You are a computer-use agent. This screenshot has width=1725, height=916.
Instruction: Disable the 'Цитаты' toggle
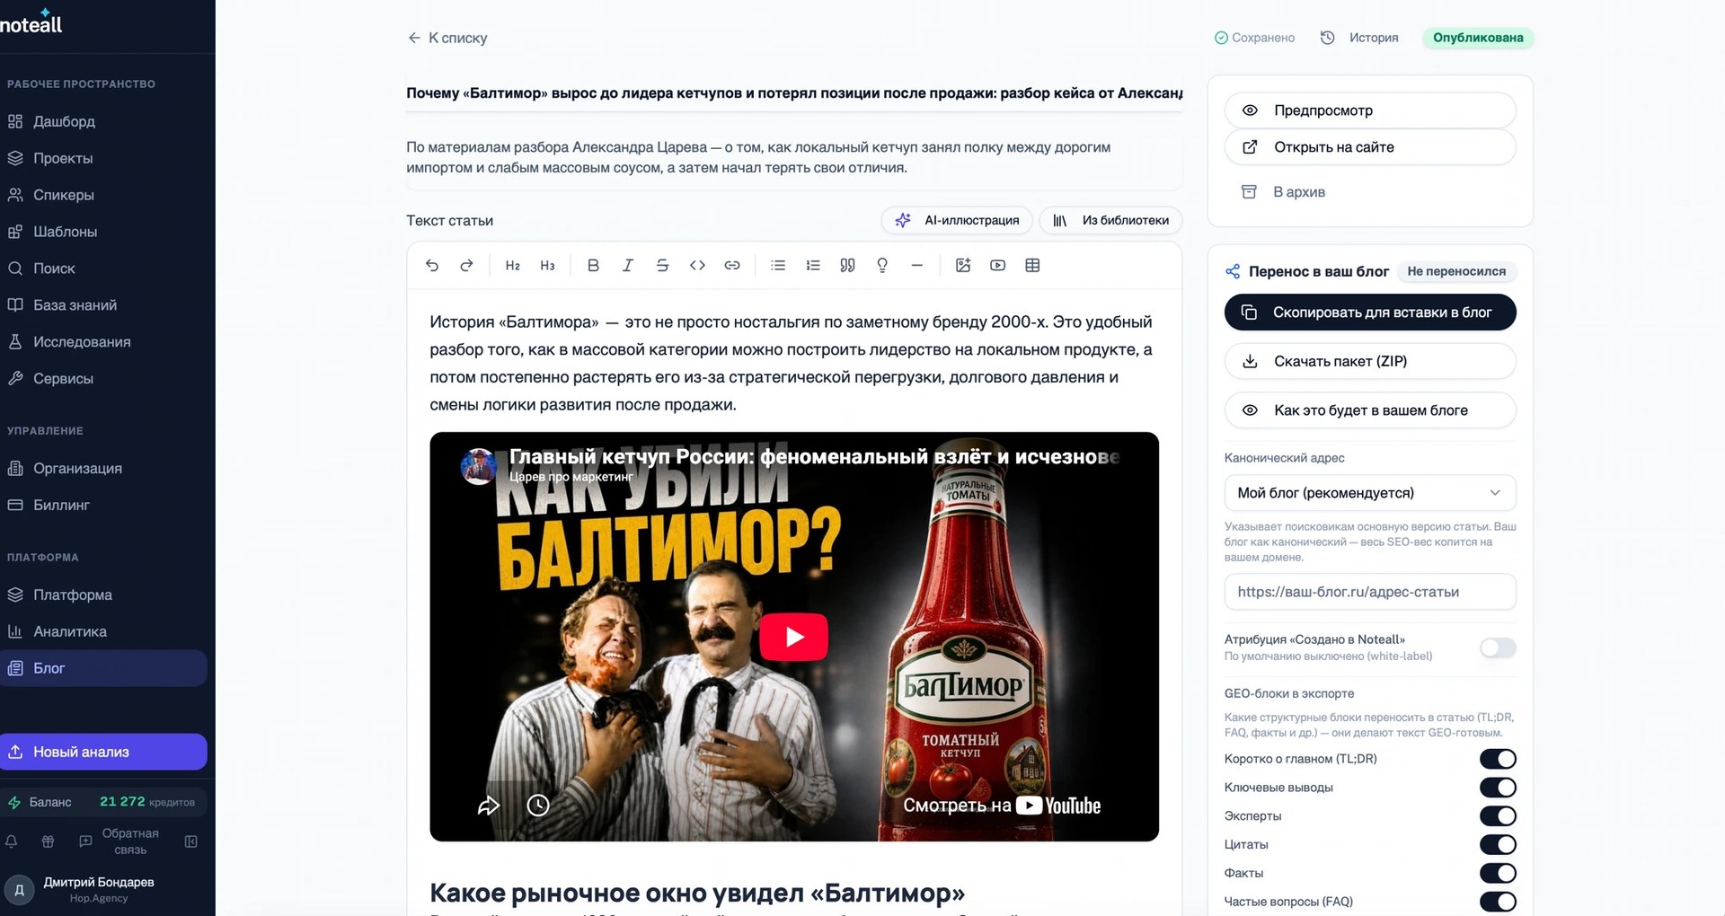1498,845
